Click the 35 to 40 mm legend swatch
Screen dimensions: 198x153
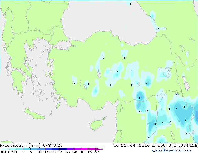[77, 149]
